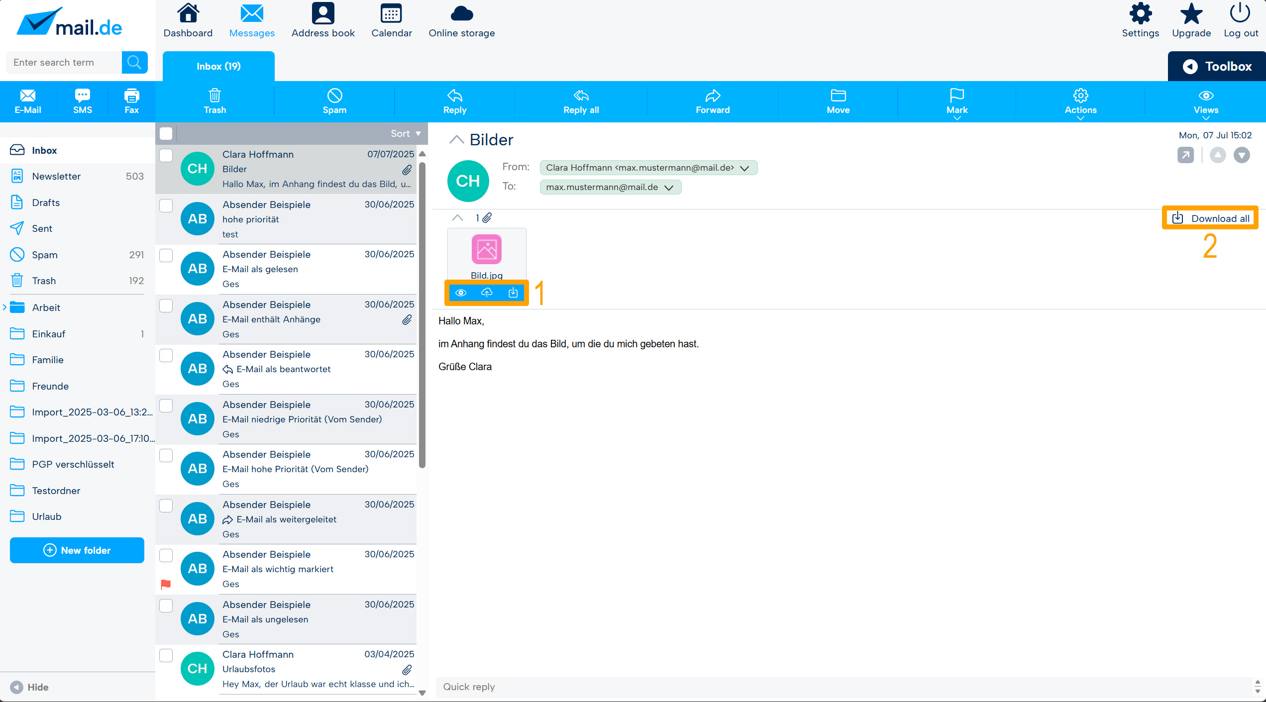Image resolution: width=1266 pixels, height=702 pixels.
Task: Open the Actions dropdown menu
Action: 1080,103
